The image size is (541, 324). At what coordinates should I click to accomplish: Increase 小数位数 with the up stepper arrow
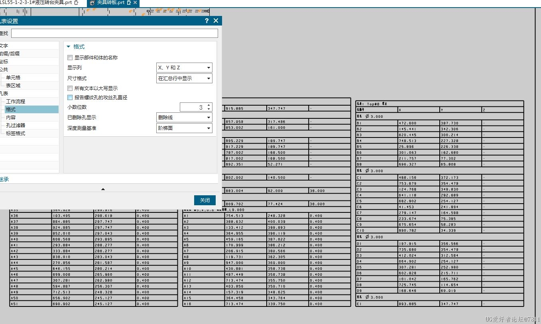click(209, 105)
